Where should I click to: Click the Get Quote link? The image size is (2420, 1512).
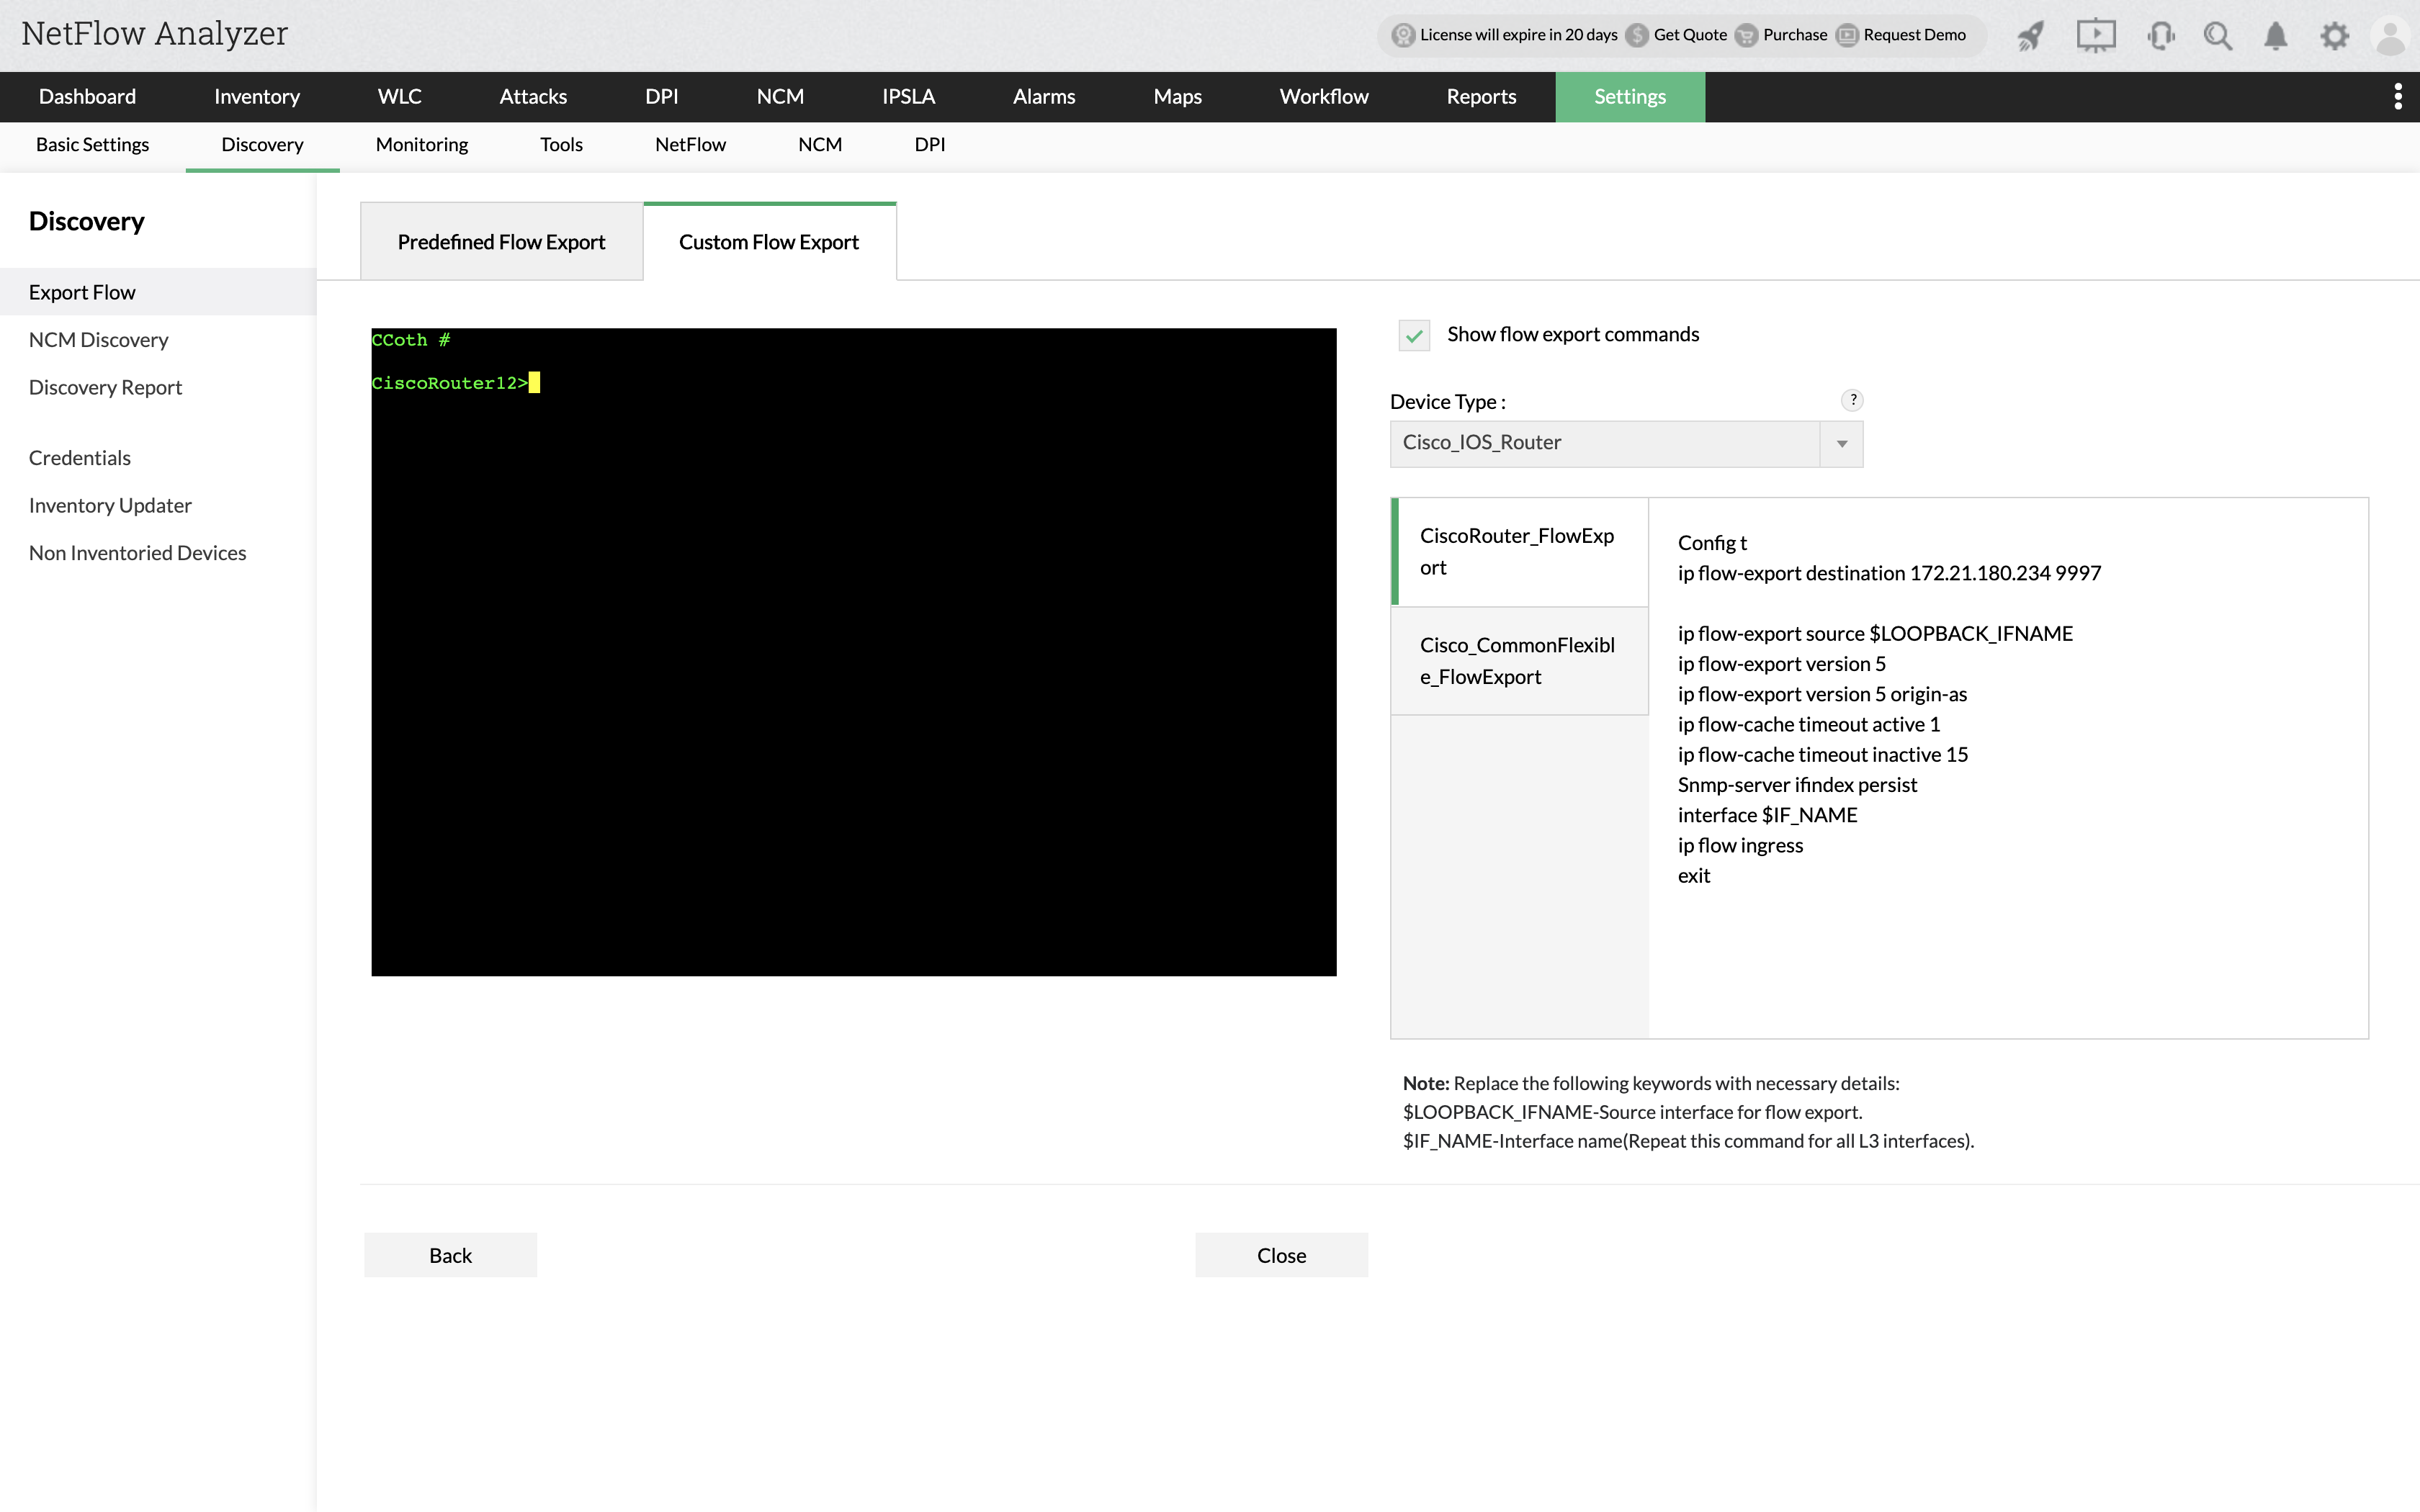click(1689, 35)
